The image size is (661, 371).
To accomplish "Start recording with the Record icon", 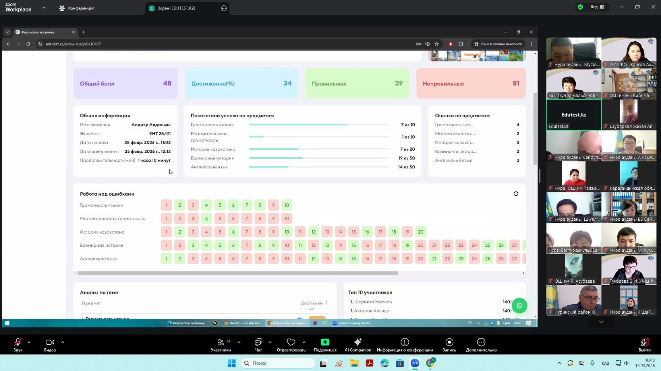I will [x=449, y=342].
